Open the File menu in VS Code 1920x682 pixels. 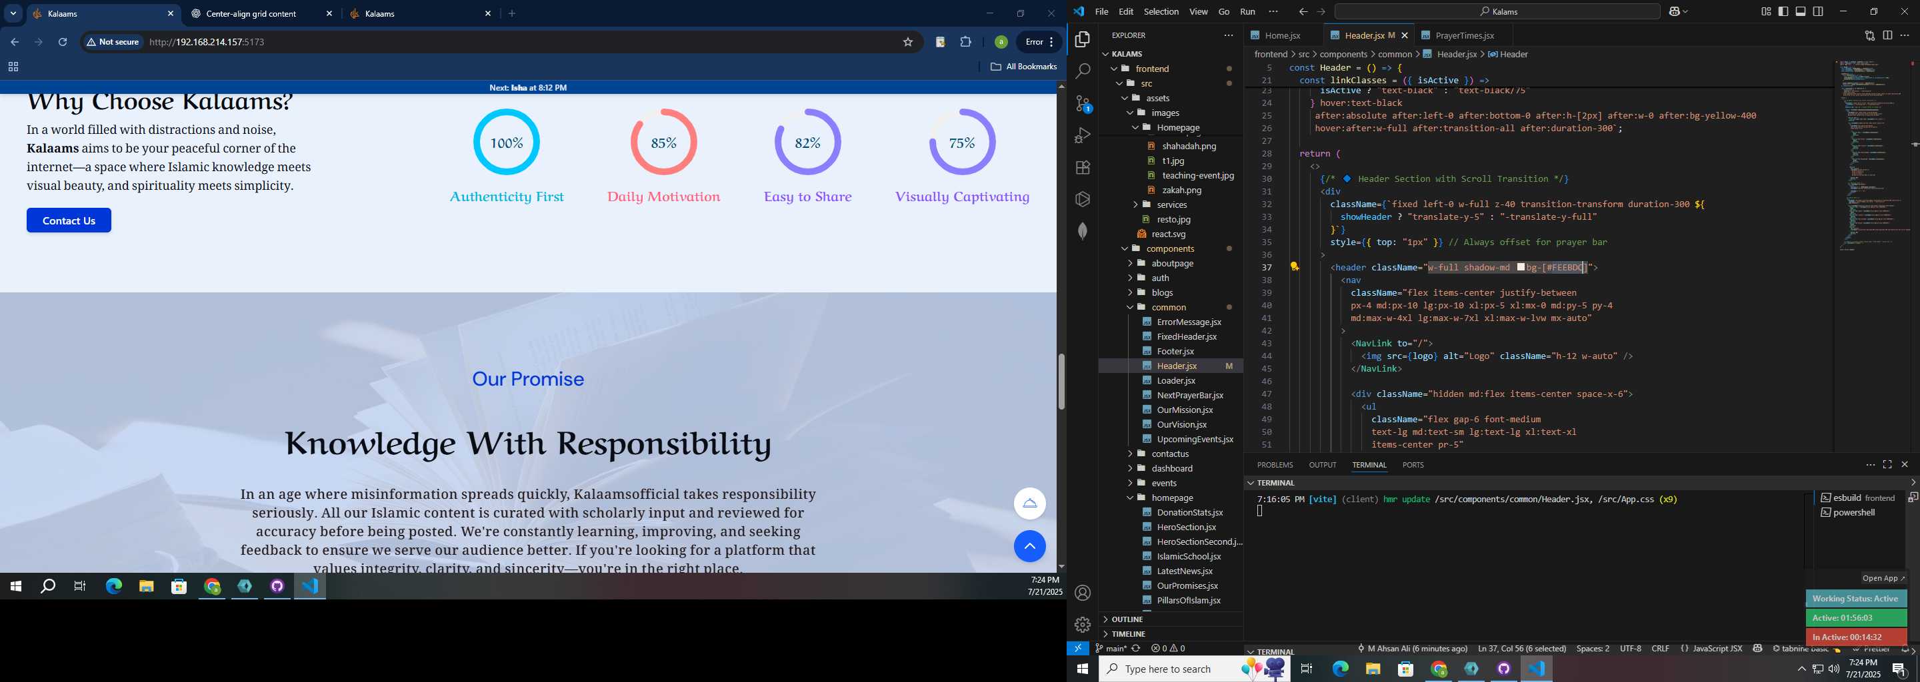[x=1101, y=12]
